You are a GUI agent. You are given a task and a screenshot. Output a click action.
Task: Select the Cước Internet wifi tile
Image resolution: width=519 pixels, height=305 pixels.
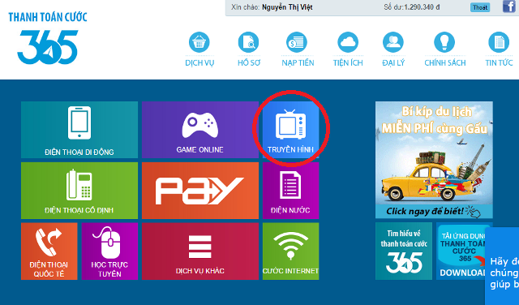pyautogui.click(x=290, y=251)
